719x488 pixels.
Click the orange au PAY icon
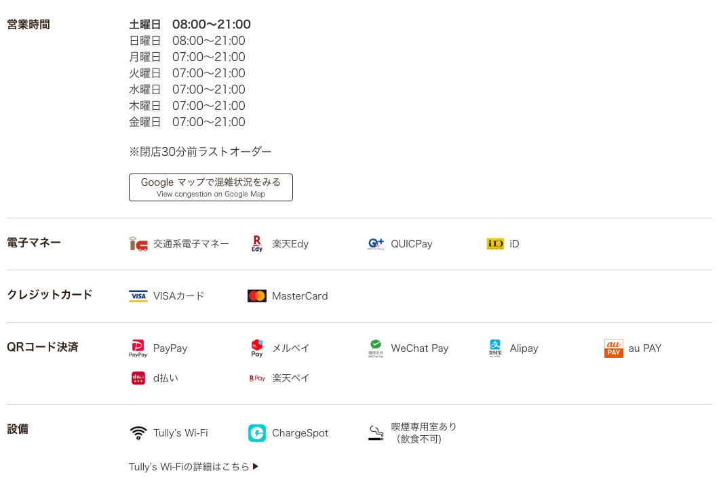click(614, 348)
